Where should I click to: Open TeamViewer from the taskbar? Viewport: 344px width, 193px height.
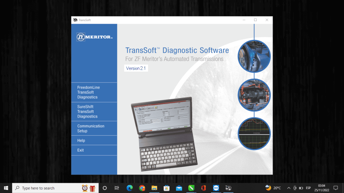[x=216, y=188]
